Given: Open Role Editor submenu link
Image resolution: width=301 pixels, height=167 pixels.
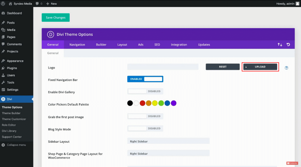Looking at the screenshot, I should [x=9, y=125].
